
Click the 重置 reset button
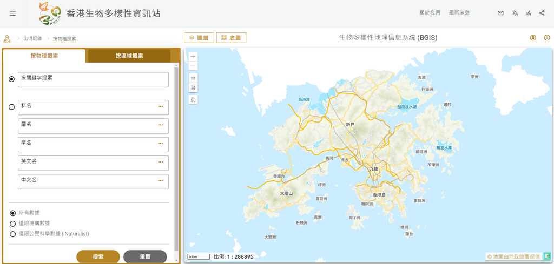tap(145, 257)
